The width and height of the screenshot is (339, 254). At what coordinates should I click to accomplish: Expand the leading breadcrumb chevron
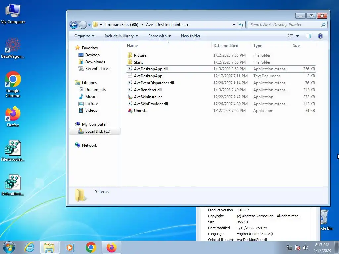tap(101, 25)
